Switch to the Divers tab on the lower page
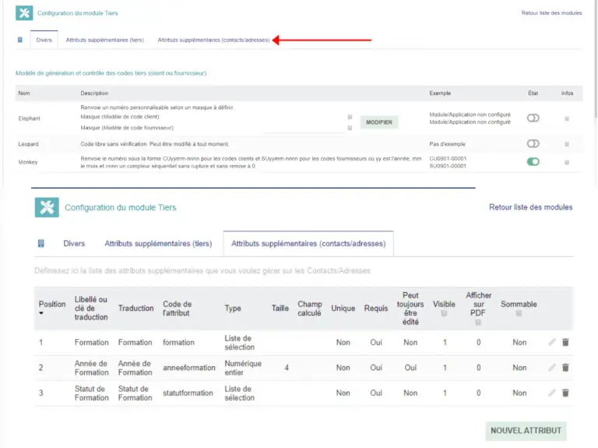This screenshot has height=448, width=598. click(x=74, y=243)
